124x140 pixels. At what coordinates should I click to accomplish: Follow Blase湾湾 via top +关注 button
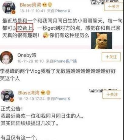(x=114, y=7)
